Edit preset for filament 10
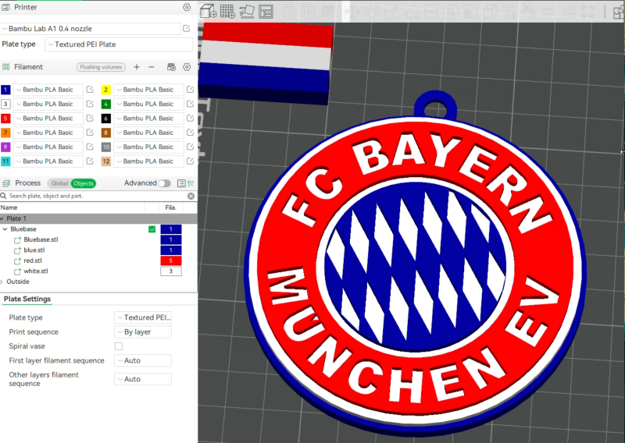The height and width of the screenshot is (443, 625). click(x=190, y=147)
